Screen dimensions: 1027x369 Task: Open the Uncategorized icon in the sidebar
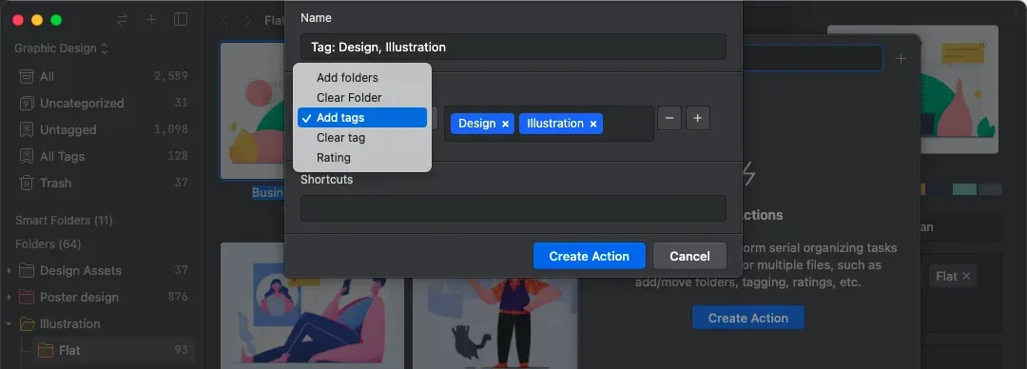[27, 103]
